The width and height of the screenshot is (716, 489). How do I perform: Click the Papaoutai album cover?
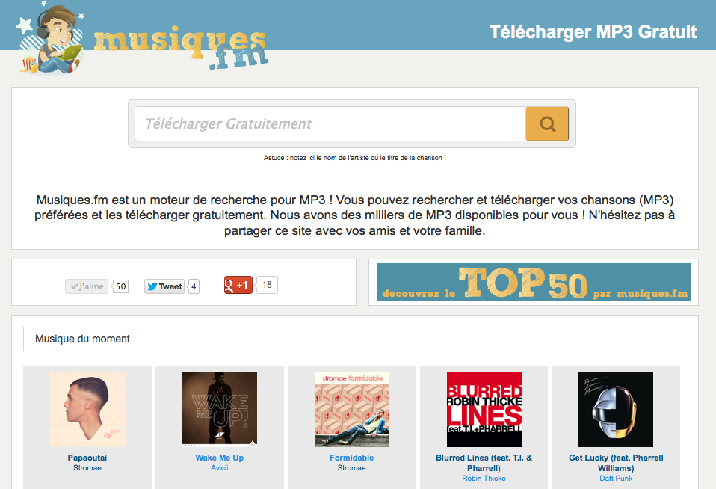(87, 410)
